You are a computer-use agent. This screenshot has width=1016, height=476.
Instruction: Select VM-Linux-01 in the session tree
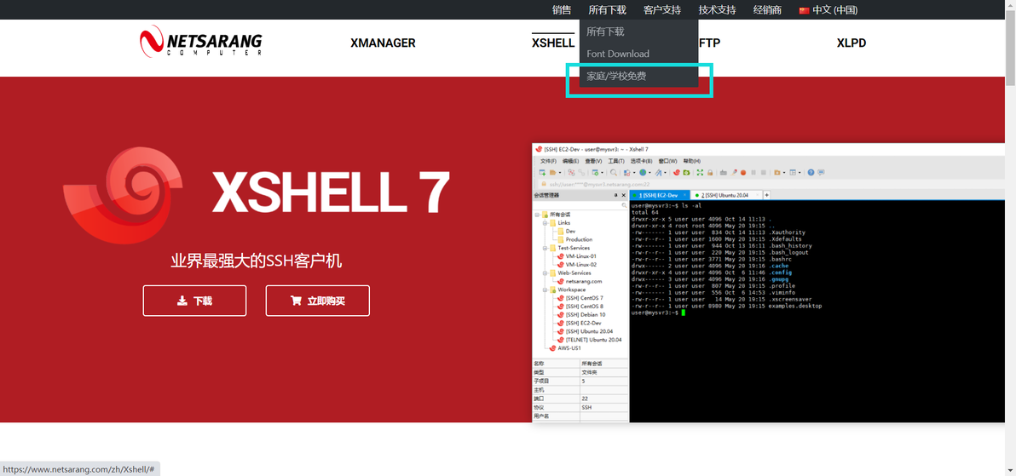(x=580, y=256)
